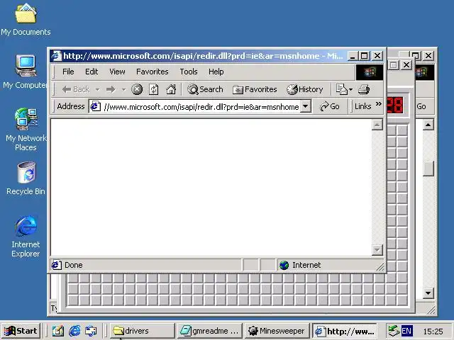Open the File menu

pos(68,72)
